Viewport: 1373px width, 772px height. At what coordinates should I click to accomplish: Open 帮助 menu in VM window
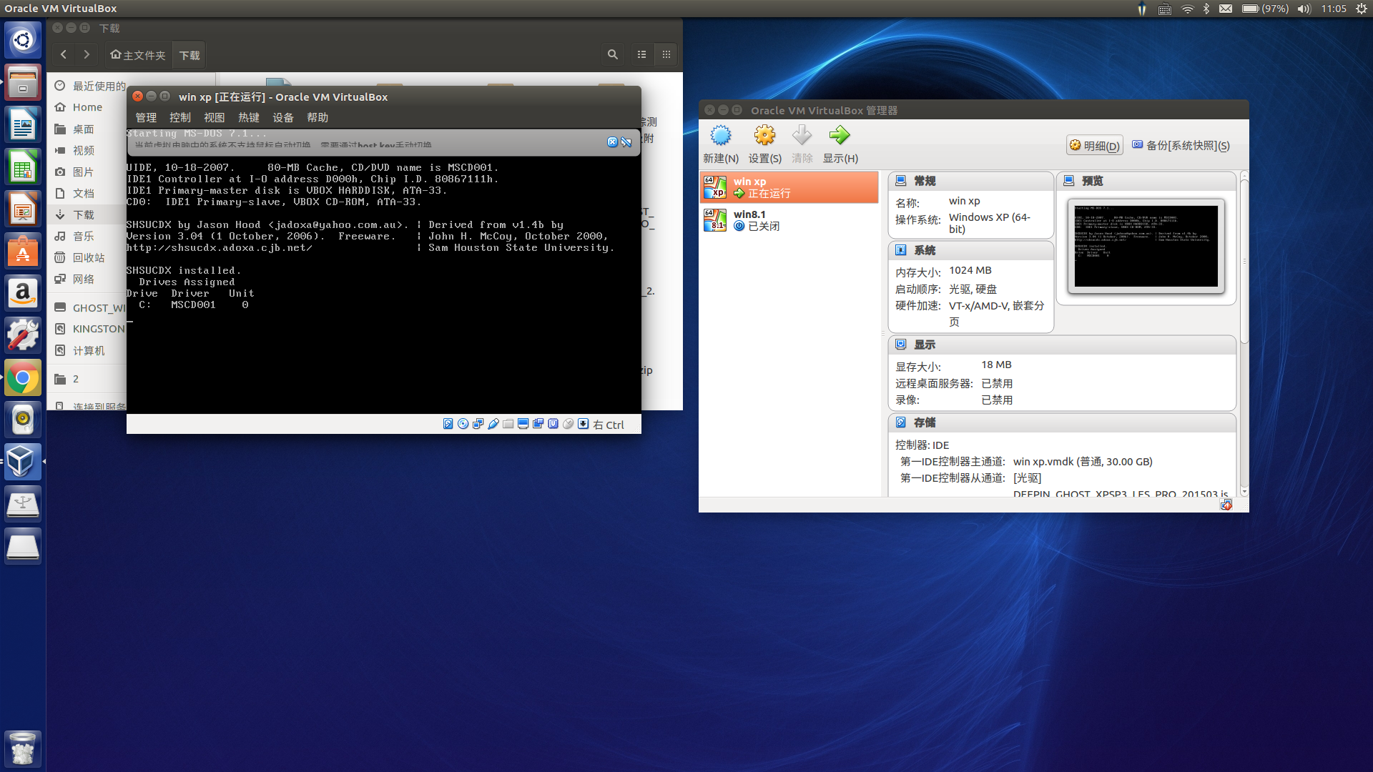pyautogui.click(x=318, y=117)
